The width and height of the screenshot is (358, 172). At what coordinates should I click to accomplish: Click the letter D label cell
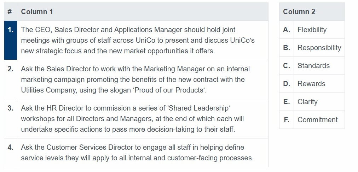click(287, 84)
